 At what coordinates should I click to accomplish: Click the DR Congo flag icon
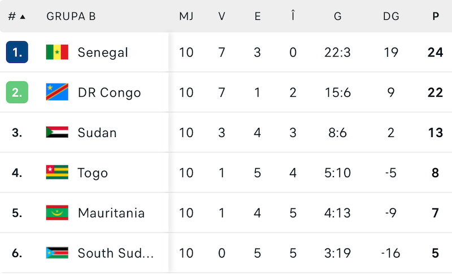57,92
